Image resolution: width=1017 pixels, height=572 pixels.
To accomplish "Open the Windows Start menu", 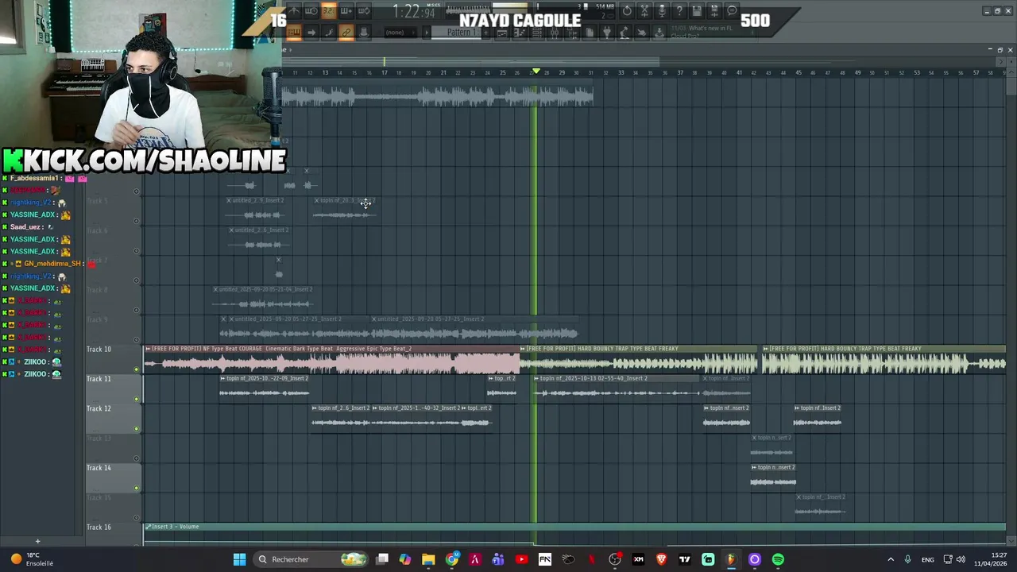I will coord(239,559).
